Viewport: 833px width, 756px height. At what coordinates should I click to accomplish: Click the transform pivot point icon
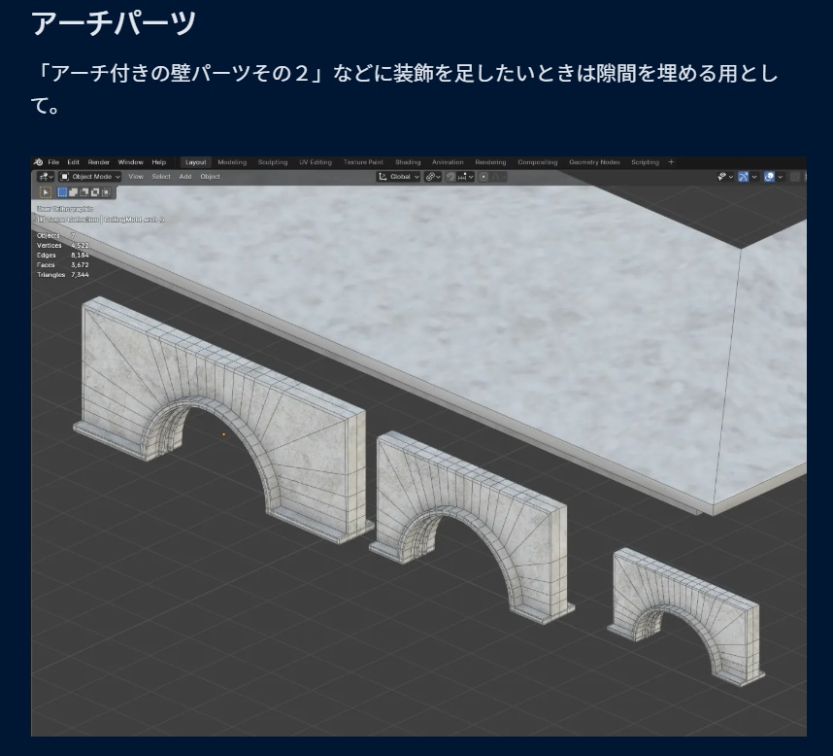(x=430, y=177)
